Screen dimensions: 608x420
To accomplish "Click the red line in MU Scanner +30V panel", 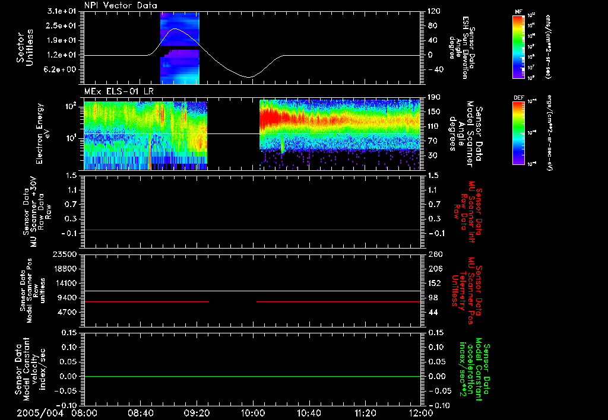I will tap(252, 230).
